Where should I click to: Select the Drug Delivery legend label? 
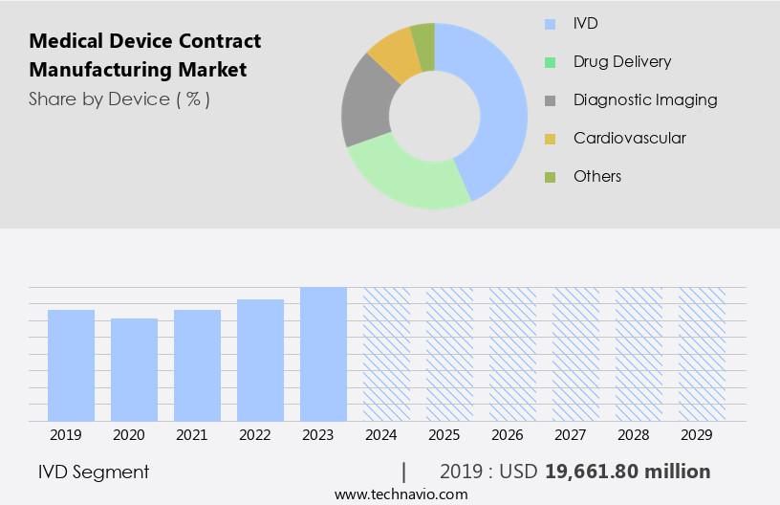click(622, 61)
